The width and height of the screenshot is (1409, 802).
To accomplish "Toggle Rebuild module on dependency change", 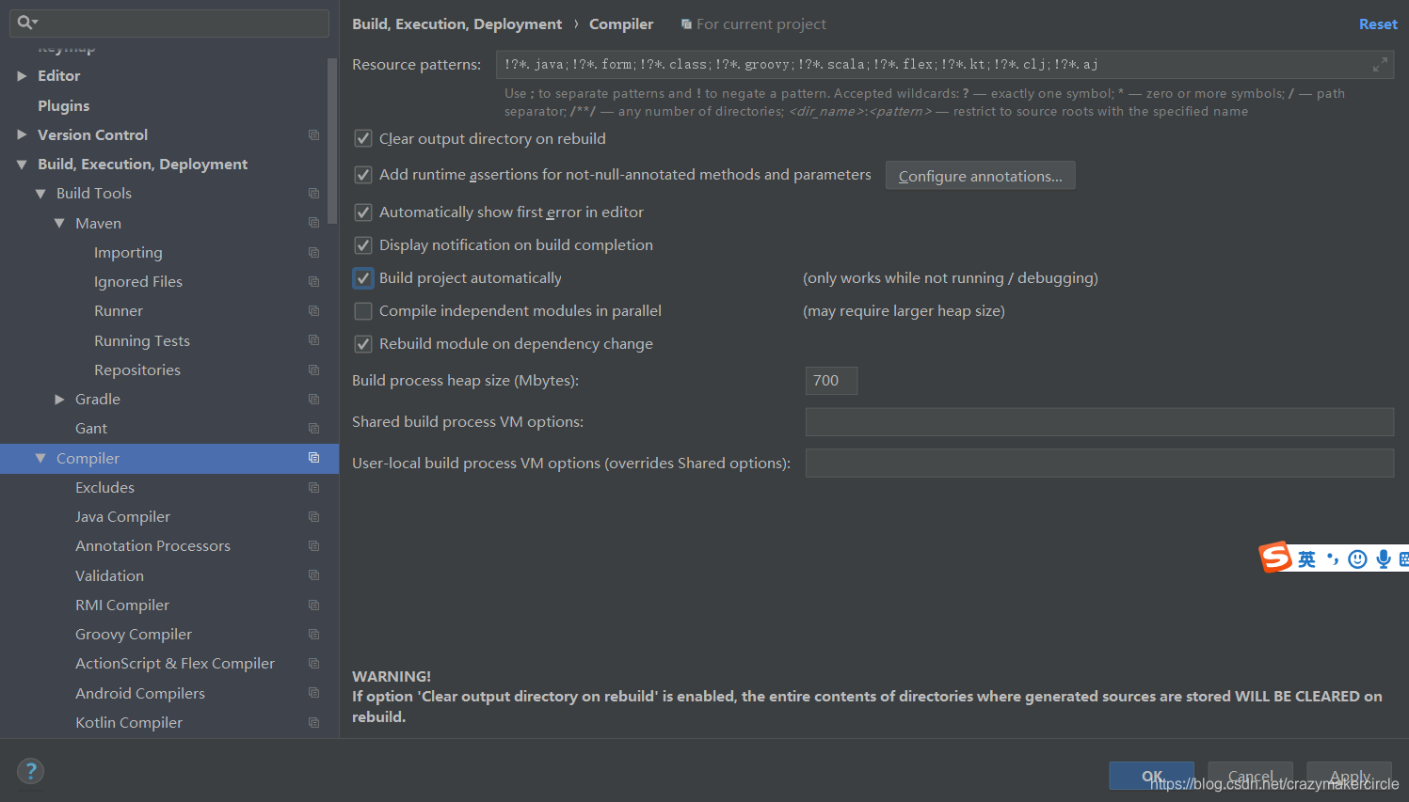I will pyautogui.click(x=363, y=344).
